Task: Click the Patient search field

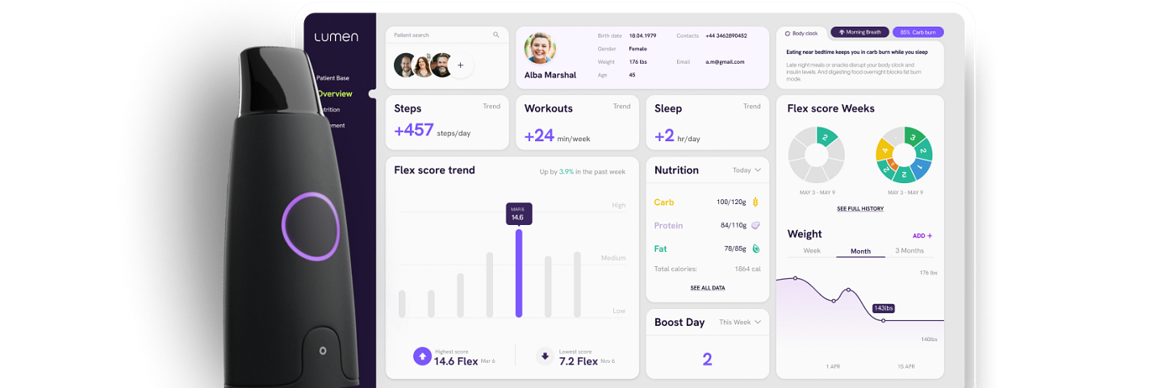Action: click(x=447, y=35)
